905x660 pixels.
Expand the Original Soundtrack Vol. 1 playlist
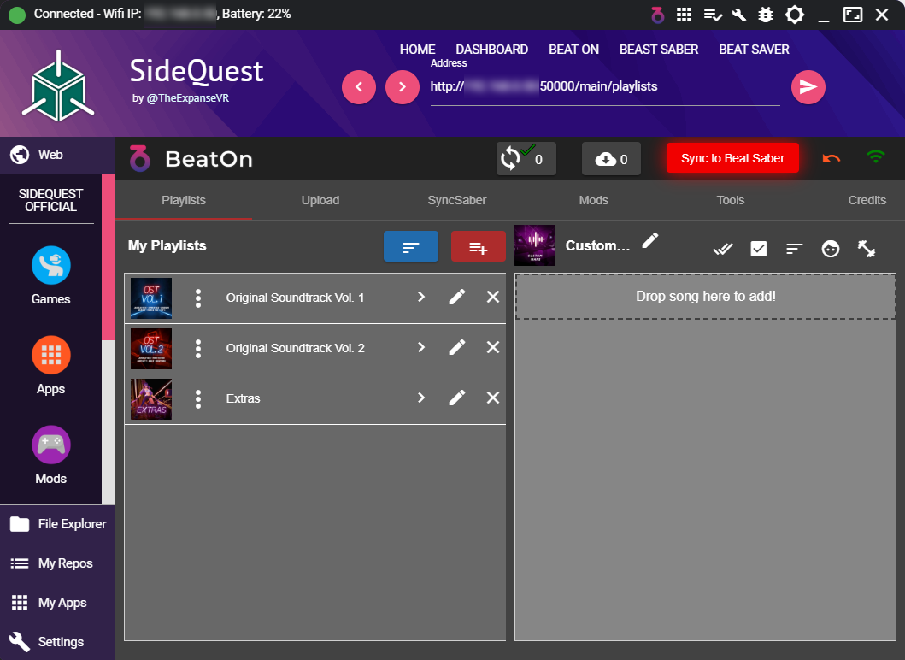tap(421, 297)
